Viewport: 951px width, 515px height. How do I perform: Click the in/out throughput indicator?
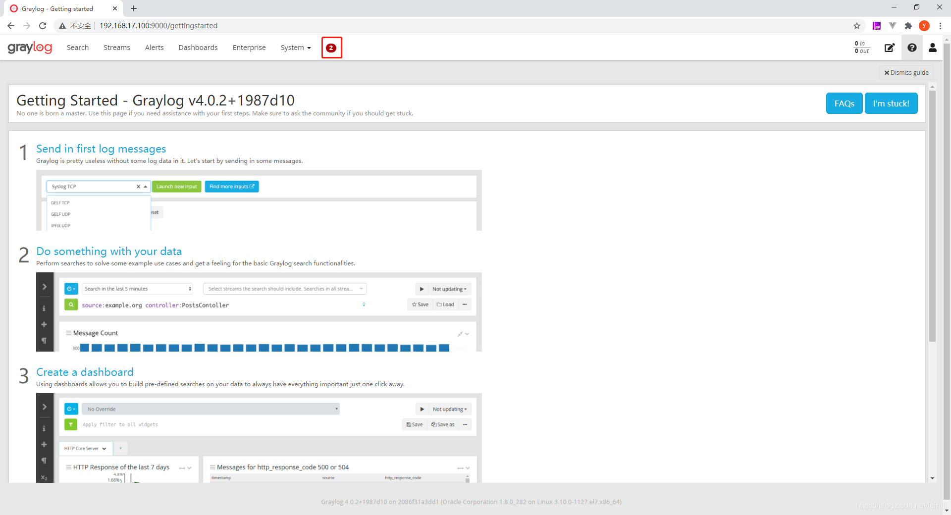[862, 47]
